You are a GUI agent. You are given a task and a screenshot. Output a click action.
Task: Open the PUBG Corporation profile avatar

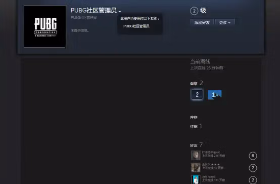[45, 26]
